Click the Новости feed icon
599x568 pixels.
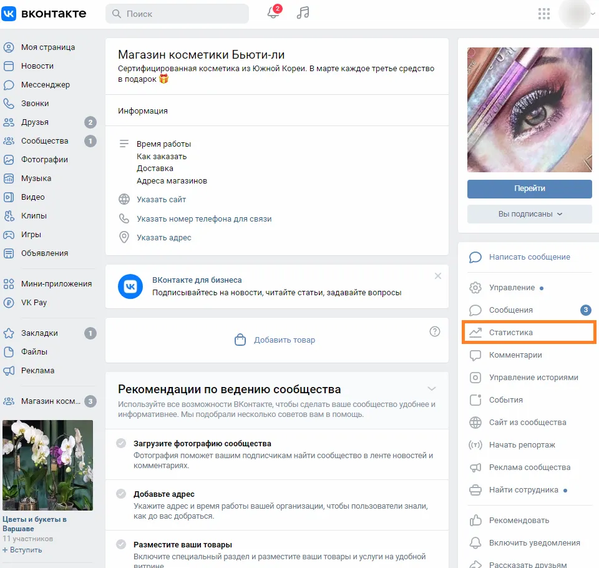[9, 66]
